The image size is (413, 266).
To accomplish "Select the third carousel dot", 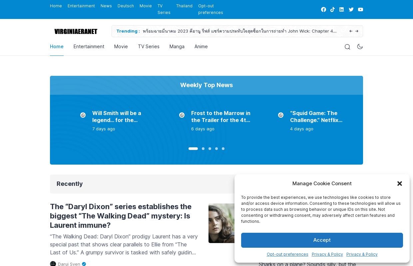I will click(x=210, y=149).
